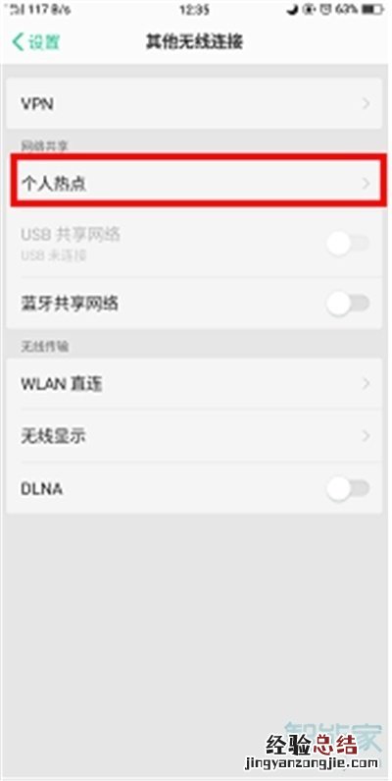
Task: Tap the 其他无线连接 page title
Action: pyautogui.click(x=195, y=42)
